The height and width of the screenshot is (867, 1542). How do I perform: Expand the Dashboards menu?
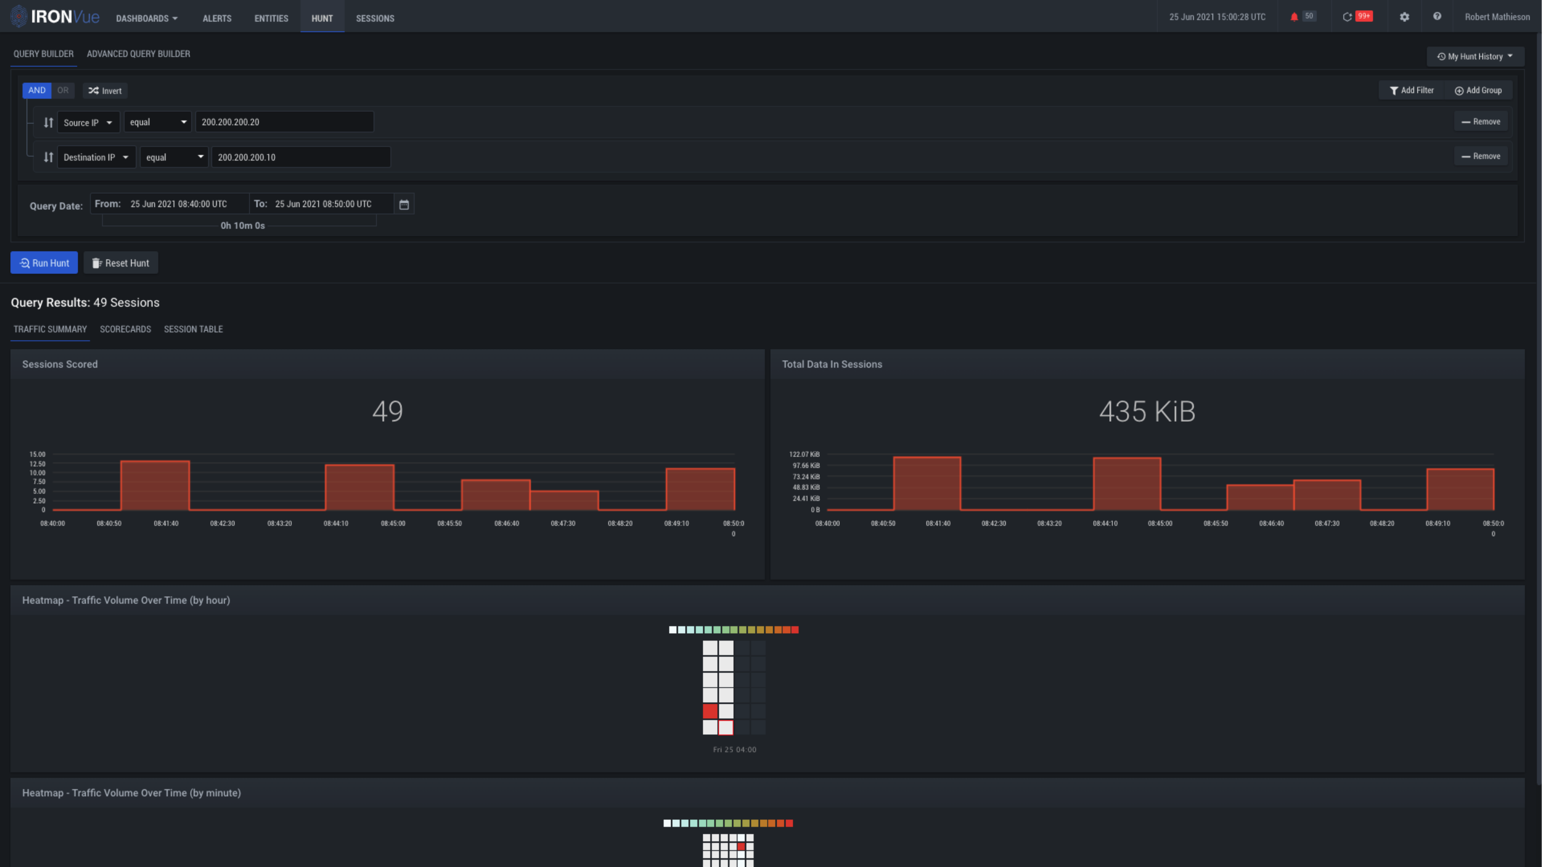coord(147,19)
